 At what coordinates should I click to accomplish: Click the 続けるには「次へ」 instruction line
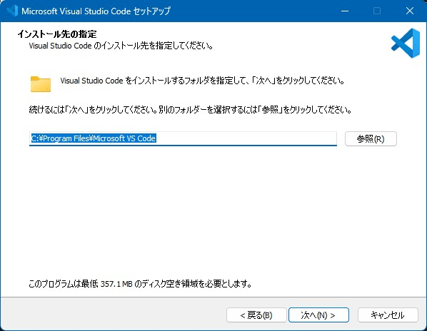click(x=190, y=110)
